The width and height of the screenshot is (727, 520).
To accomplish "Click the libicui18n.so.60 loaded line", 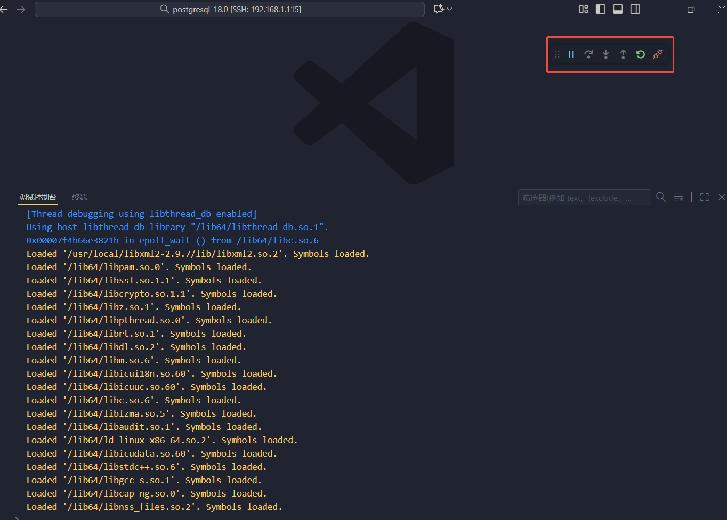I will (x=152, y=373).
